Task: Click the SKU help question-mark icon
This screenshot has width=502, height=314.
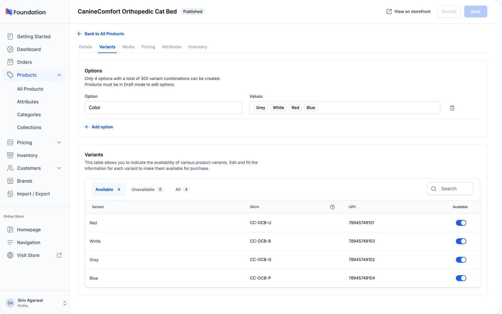Action: point(333,207)
